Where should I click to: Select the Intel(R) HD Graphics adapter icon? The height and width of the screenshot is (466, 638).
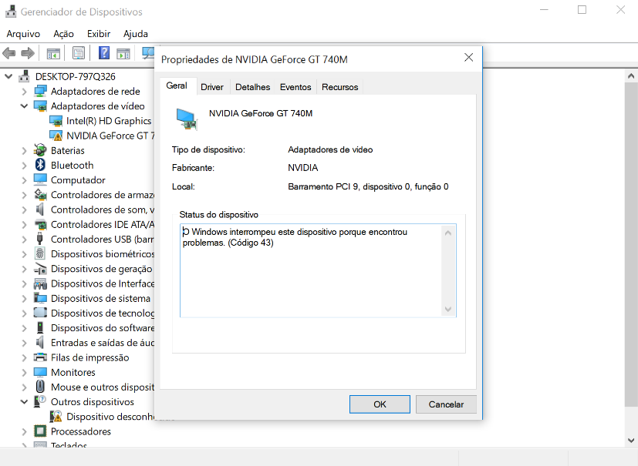(x=56, y=121)
